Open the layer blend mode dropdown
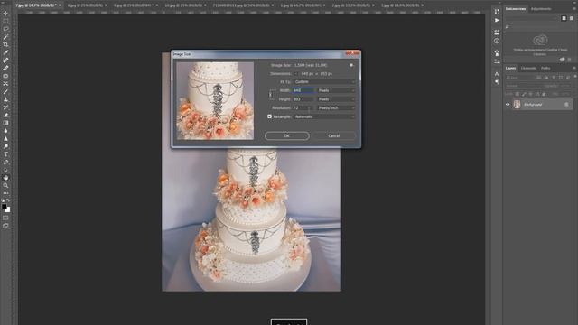The image size is (578, 325). coord(523,86)
